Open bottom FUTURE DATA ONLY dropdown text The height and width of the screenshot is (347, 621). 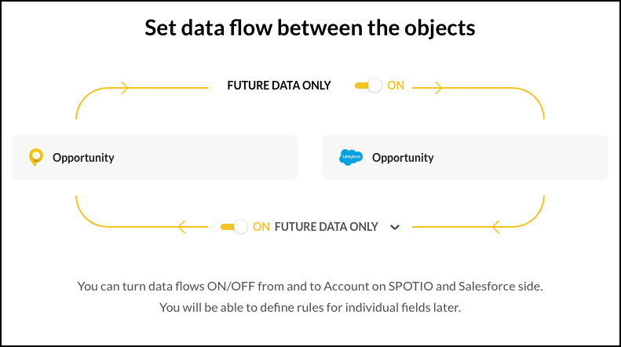pos(327,227)
